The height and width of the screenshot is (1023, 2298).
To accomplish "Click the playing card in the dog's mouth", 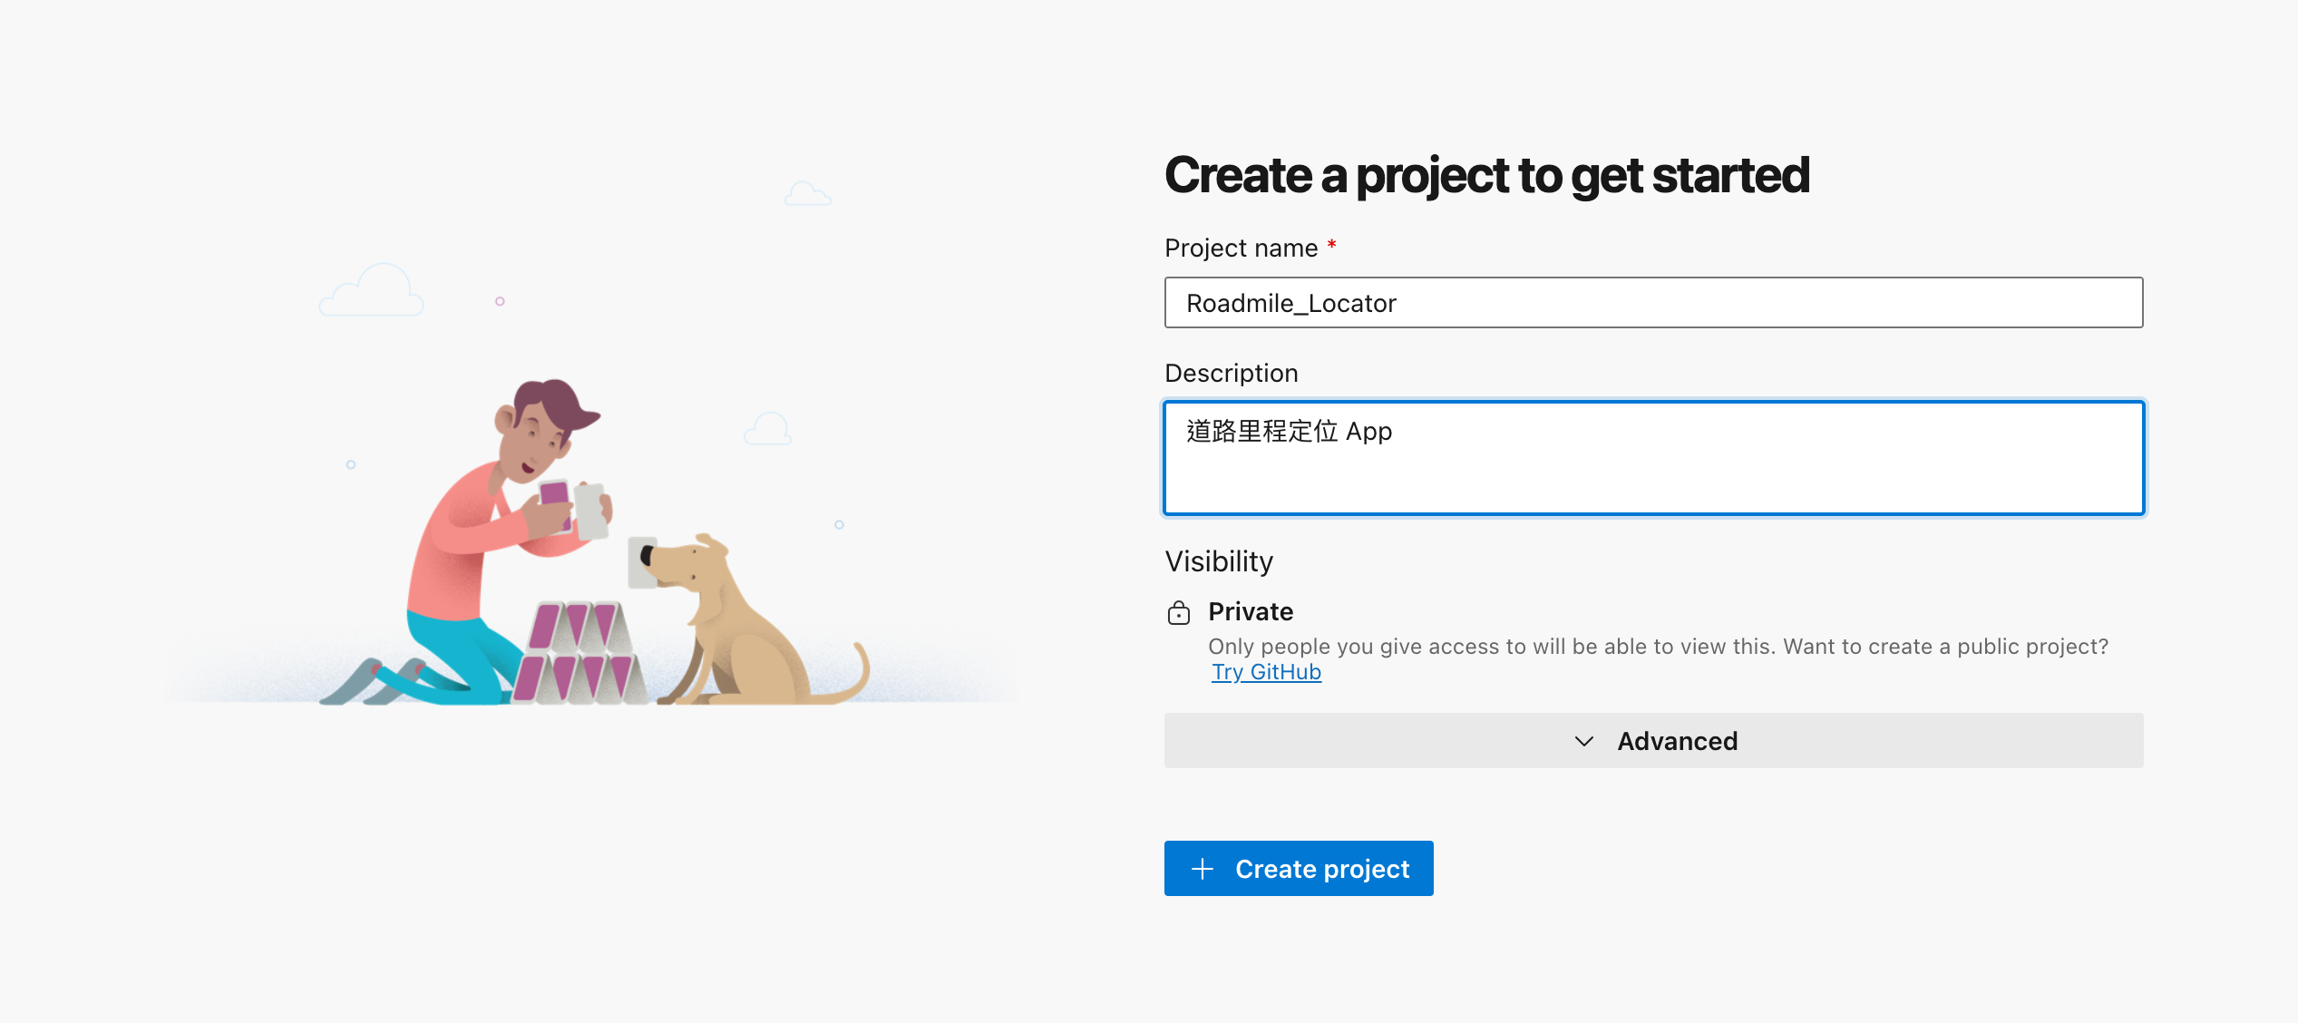I will [641, 562].
